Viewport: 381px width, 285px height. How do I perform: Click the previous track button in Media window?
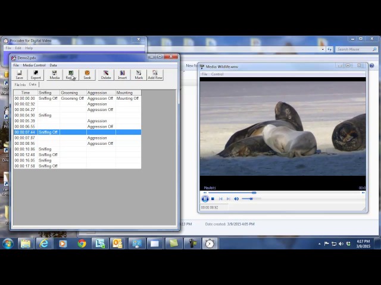pyautogui.click(x=221, y=199)
